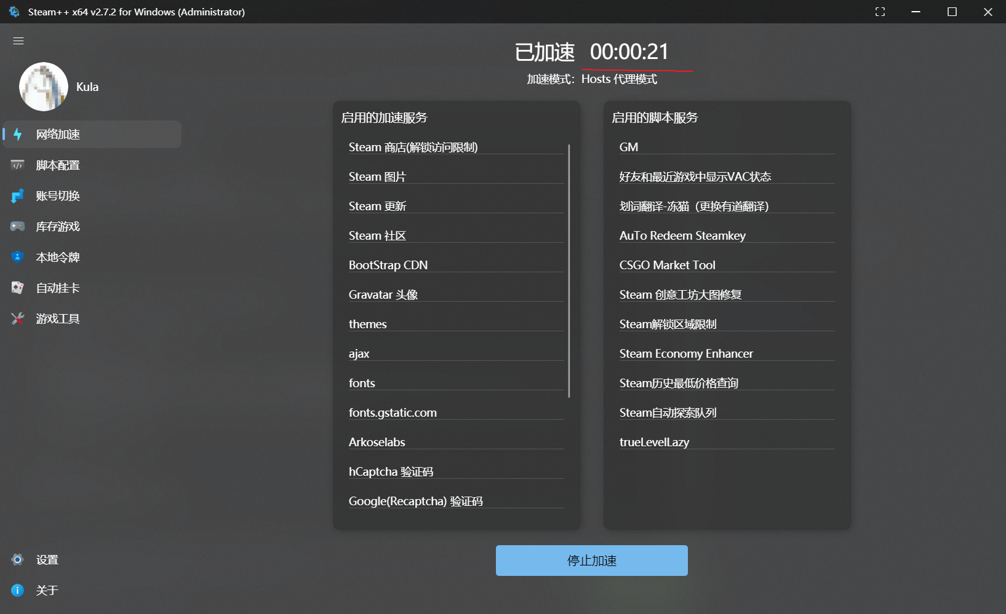
Task: Click the 停止加速 button
Action: pos(592,561)
